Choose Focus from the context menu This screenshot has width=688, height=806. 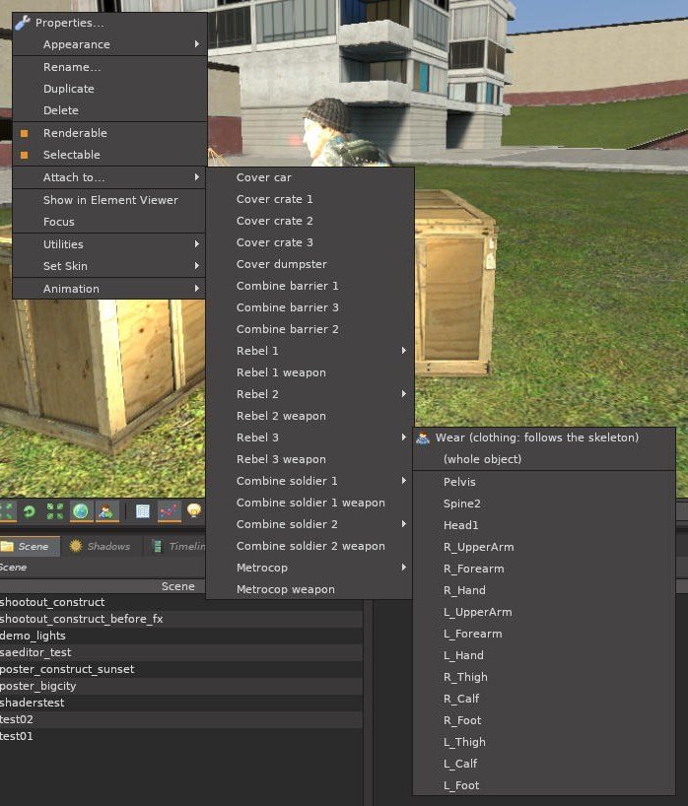coord(109,222)
